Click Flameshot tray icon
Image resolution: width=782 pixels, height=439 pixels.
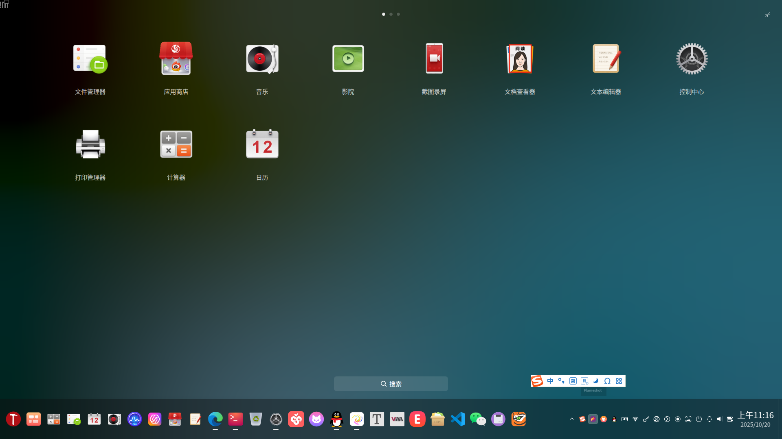pos(593,419)
